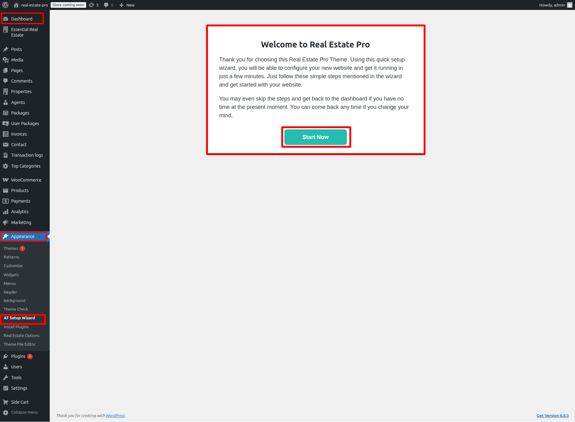This screenshot has height=422, width=575.
Task: Open the Howdy, admin account menu
Action: coord(552,5)
